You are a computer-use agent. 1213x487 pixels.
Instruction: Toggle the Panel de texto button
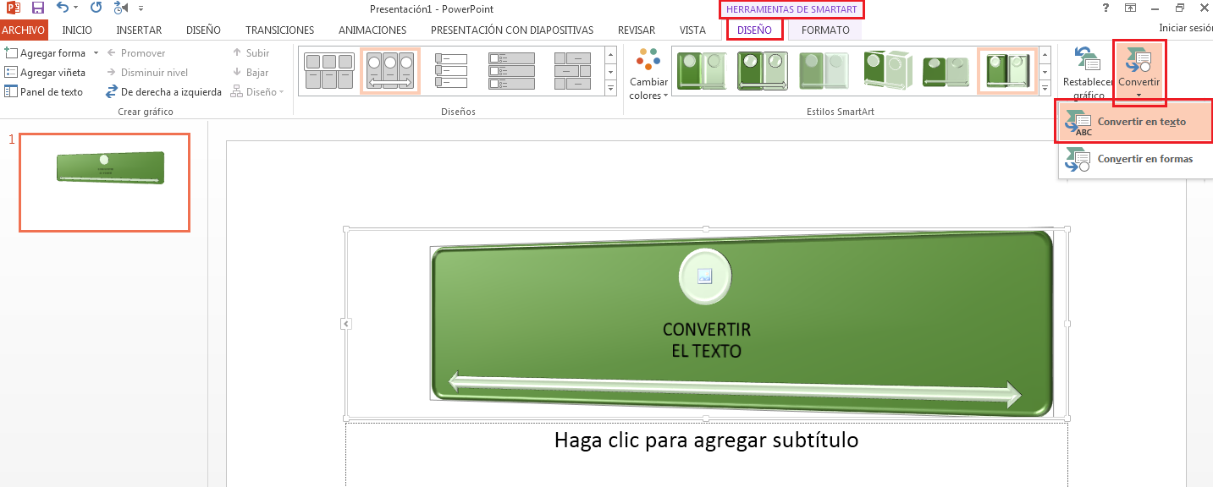[x=44, y=92]
